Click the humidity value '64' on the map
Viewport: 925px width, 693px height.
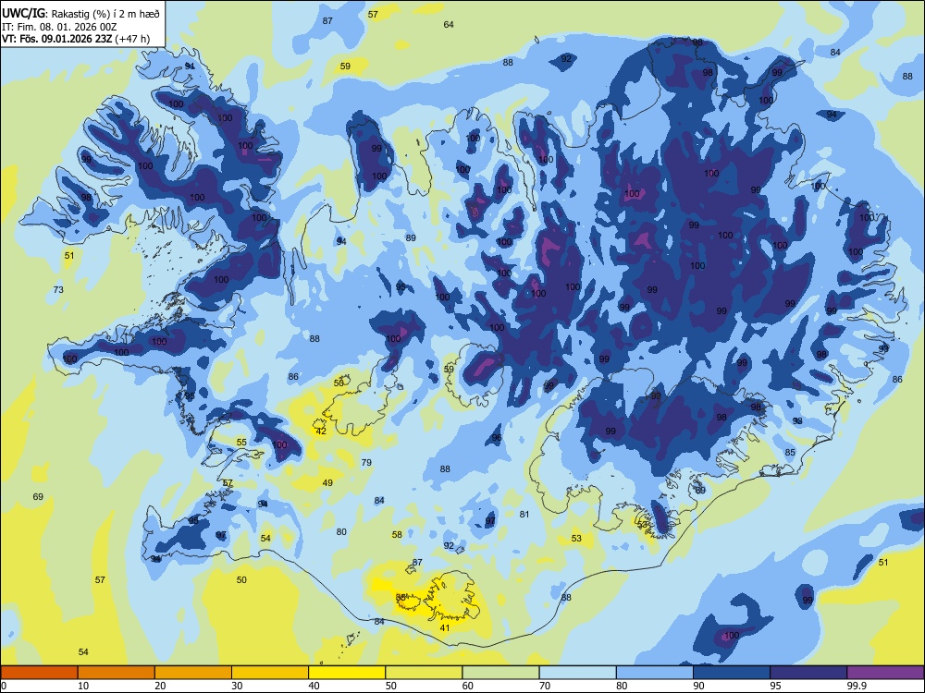point(449,24)
